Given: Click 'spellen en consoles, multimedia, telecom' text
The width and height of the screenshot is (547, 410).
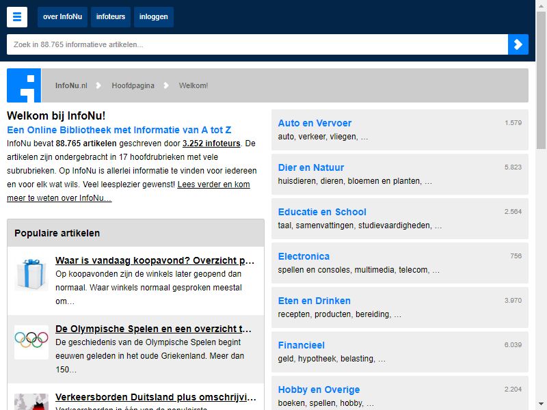Looking at the screenshot, I should 358,270.
